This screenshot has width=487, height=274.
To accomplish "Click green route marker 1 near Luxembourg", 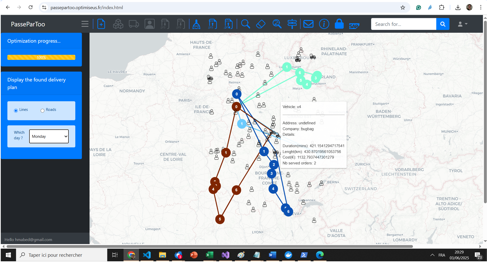I will coord(287,67).
